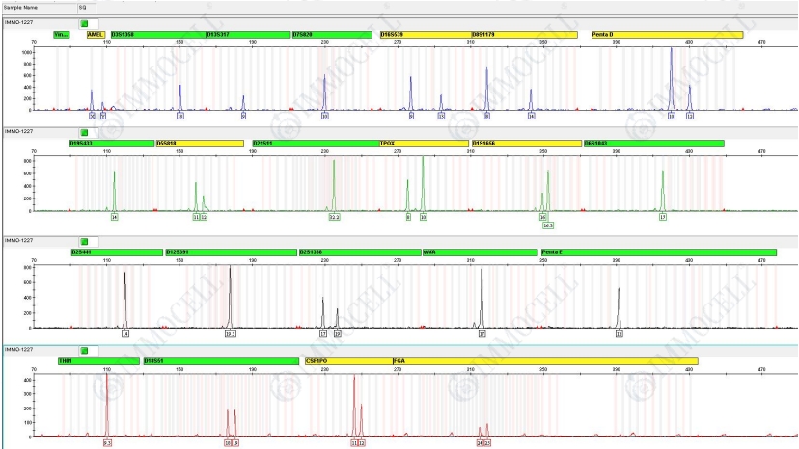Click the 12 allele label under Penta D
Viewport: 799px width, 449px height.
pyautogui.click(x=689, y=116)
